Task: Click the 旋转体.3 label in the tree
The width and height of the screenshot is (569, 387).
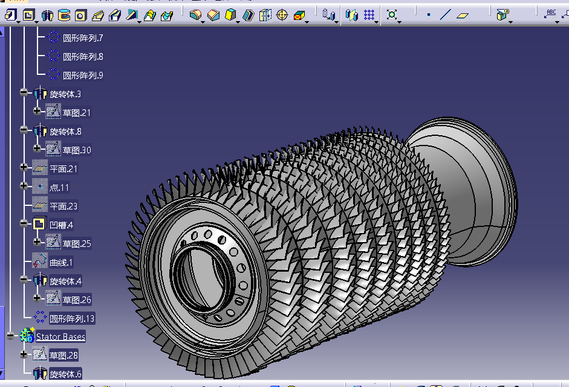Action: [x=65, y=94]
